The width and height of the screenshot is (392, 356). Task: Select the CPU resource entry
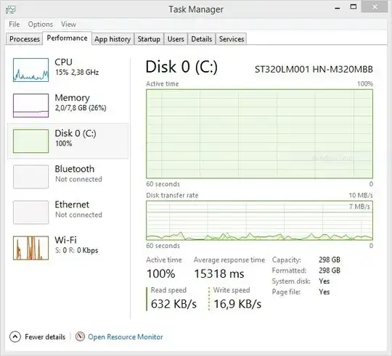tap(68, 70)
